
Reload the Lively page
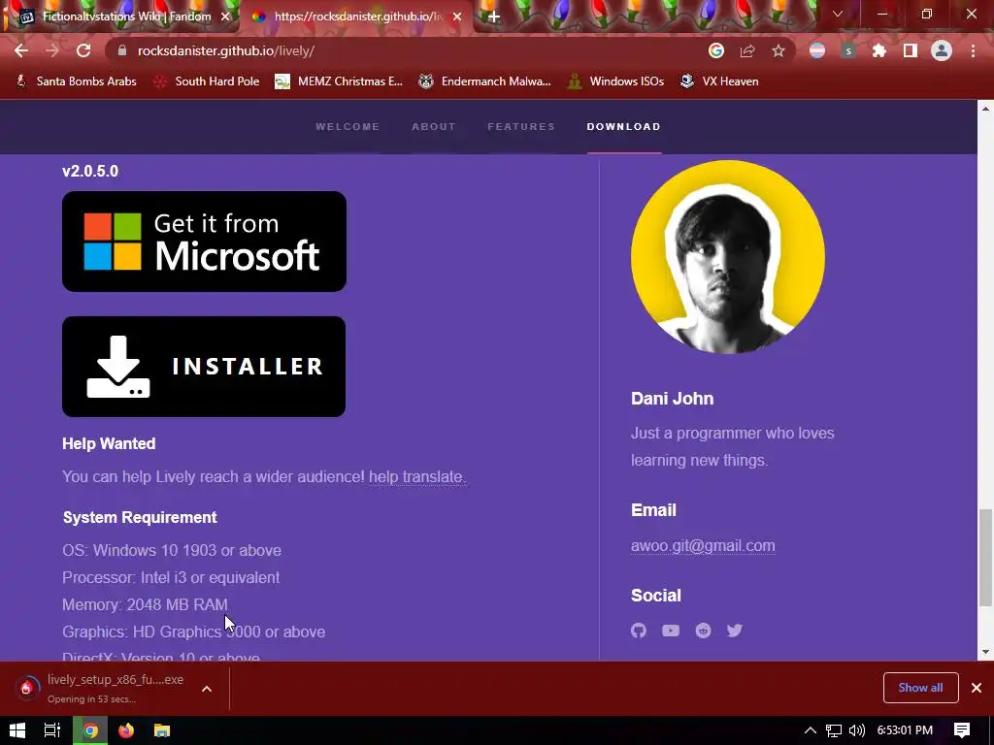click(x=83, y=50)
